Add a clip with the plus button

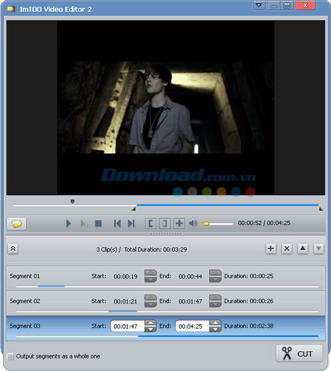[271, 249]
